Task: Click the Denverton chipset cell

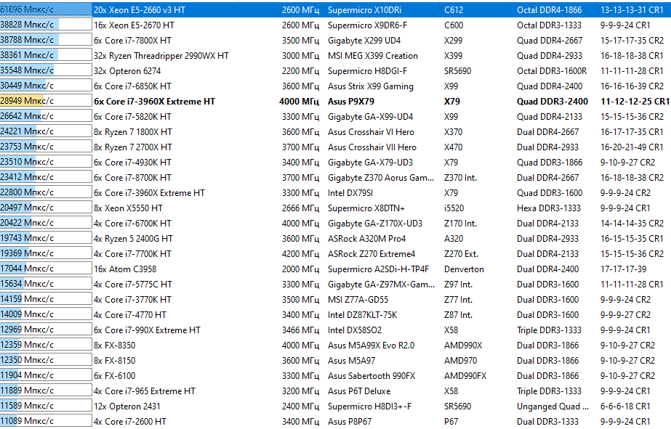Action: click(x=464, y=269)
